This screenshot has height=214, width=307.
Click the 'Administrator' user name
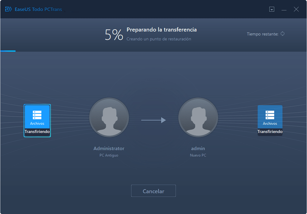coord(109,148)
